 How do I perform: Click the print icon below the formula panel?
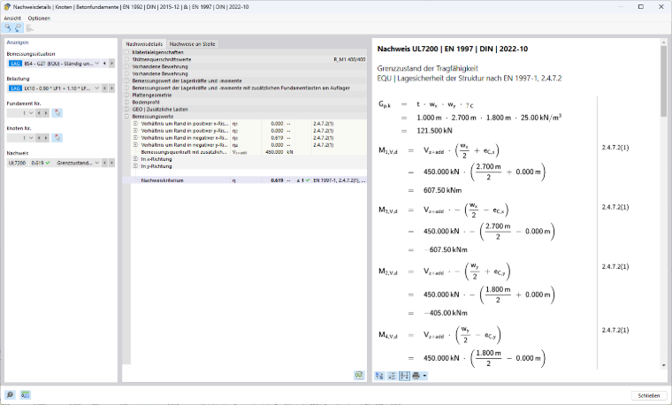416,376
